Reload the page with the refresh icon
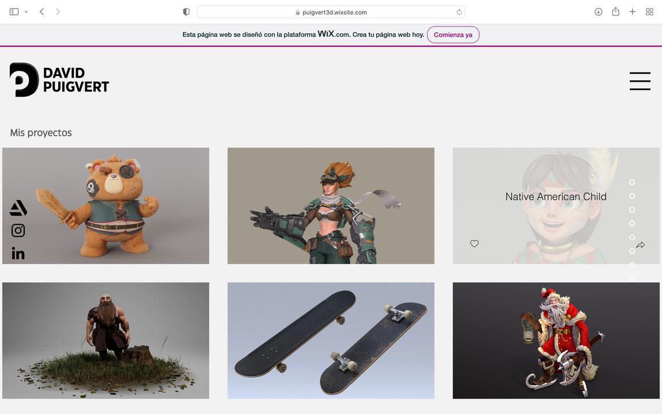This screenshot has height=414, width=662. click(459, 12)
